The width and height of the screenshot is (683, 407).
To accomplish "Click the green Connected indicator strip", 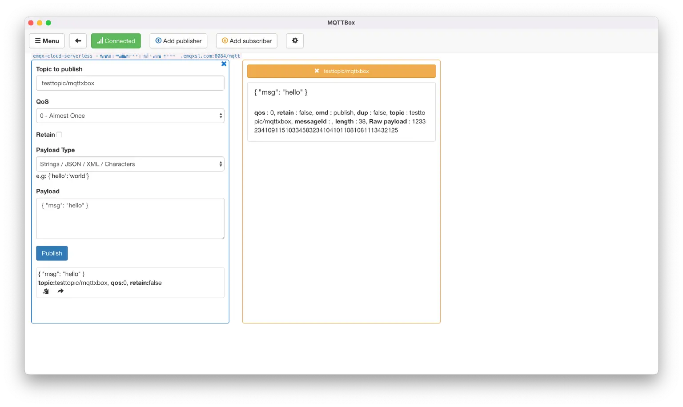I will click(x=116, y=40).
